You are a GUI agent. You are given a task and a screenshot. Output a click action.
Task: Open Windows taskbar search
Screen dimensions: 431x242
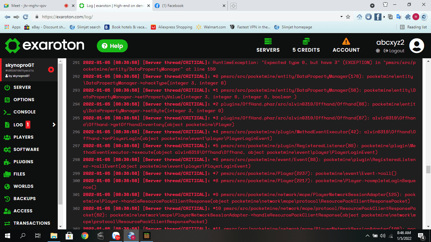23,235
